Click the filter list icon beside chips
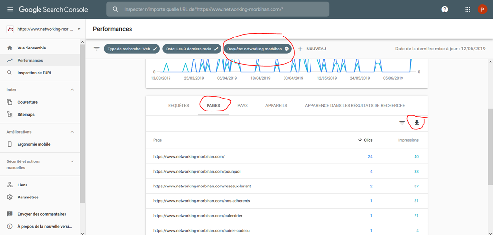 coord(96,49)
